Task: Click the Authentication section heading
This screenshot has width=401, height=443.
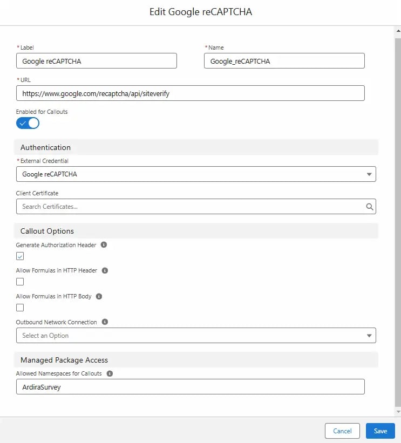Action: click(x=45, y=147)
